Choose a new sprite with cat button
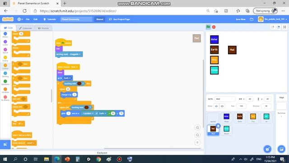289x163 pixels. (267, 149)
